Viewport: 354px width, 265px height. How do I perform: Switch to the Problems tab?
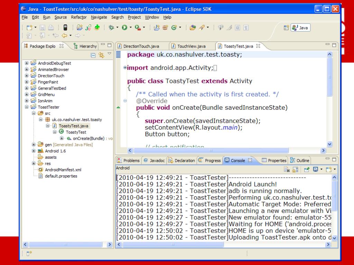click(129, 160)
